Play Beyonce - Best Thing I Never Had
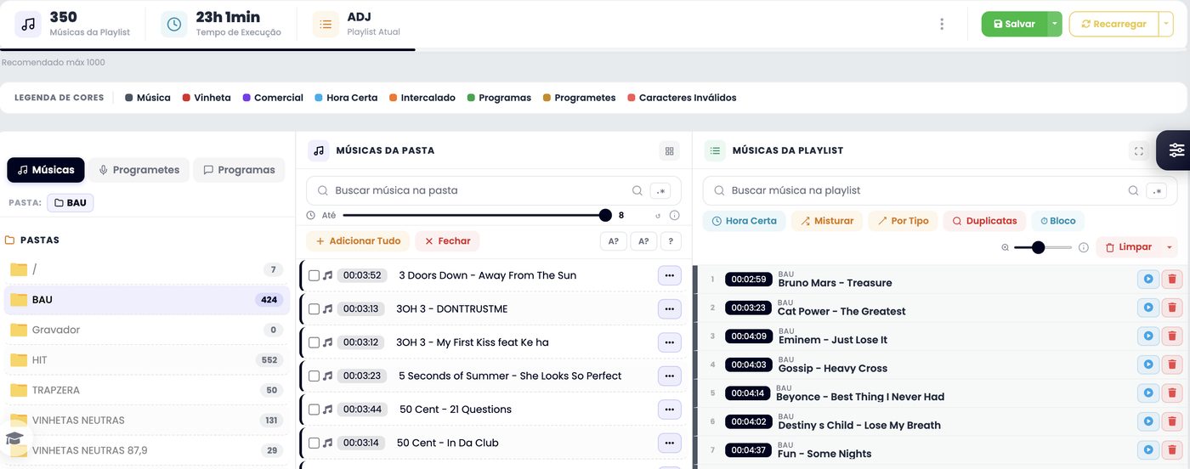1190x469 pixels. point(1147,393)
